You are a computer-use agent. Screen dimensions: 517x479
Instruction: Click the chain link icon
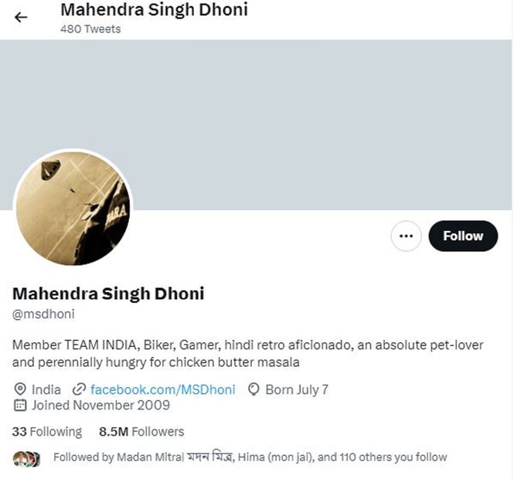[79, 389]
